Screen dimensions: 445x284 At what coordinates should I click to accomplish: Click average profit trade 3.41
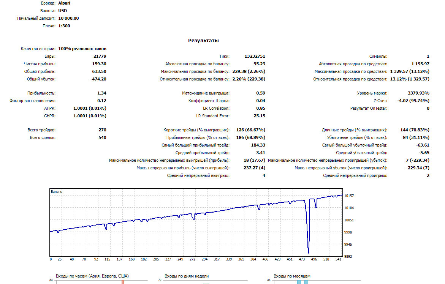[x=261, y=153]
